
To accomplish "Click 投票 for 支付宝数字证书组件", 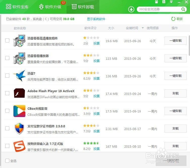I will click(x=97, y=131).
